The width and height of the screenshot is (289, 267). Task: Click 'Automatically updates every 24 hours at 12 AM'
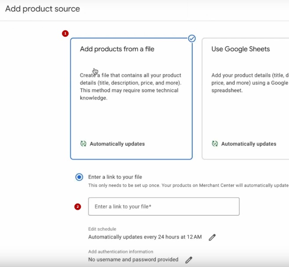coord(145,237)
